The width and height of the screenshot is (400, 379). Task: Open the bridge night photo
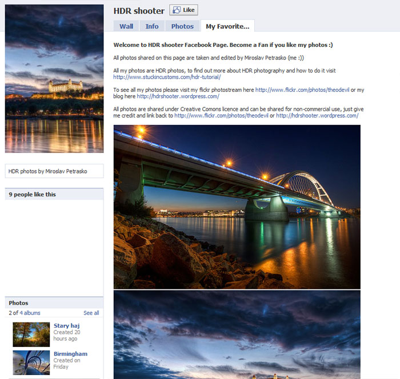click(237, 207)
